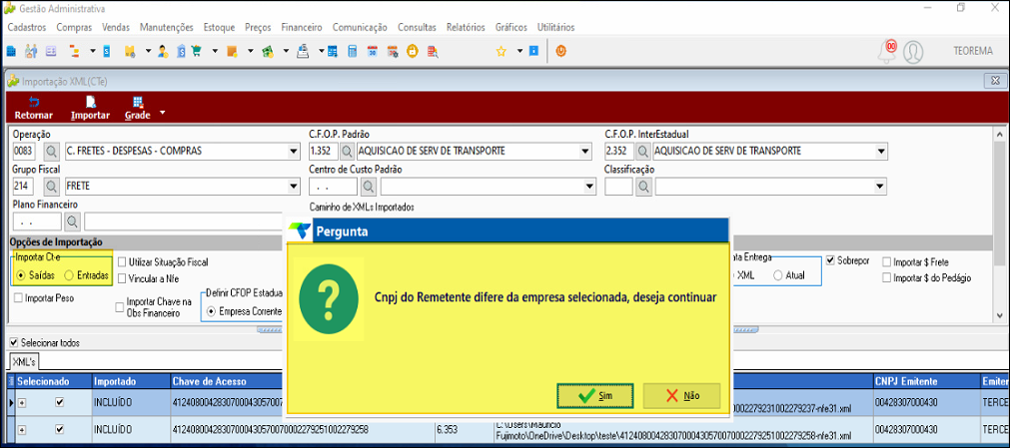Expand the Classificação dropdown
Screen dimensions: 1010x448
click(x=881, y=186)
